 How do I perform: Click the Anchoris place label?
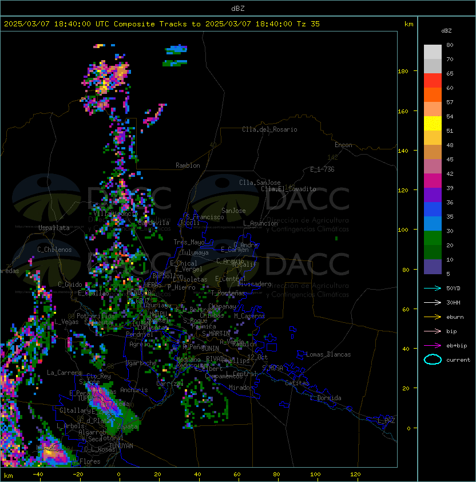pos(134,390)
